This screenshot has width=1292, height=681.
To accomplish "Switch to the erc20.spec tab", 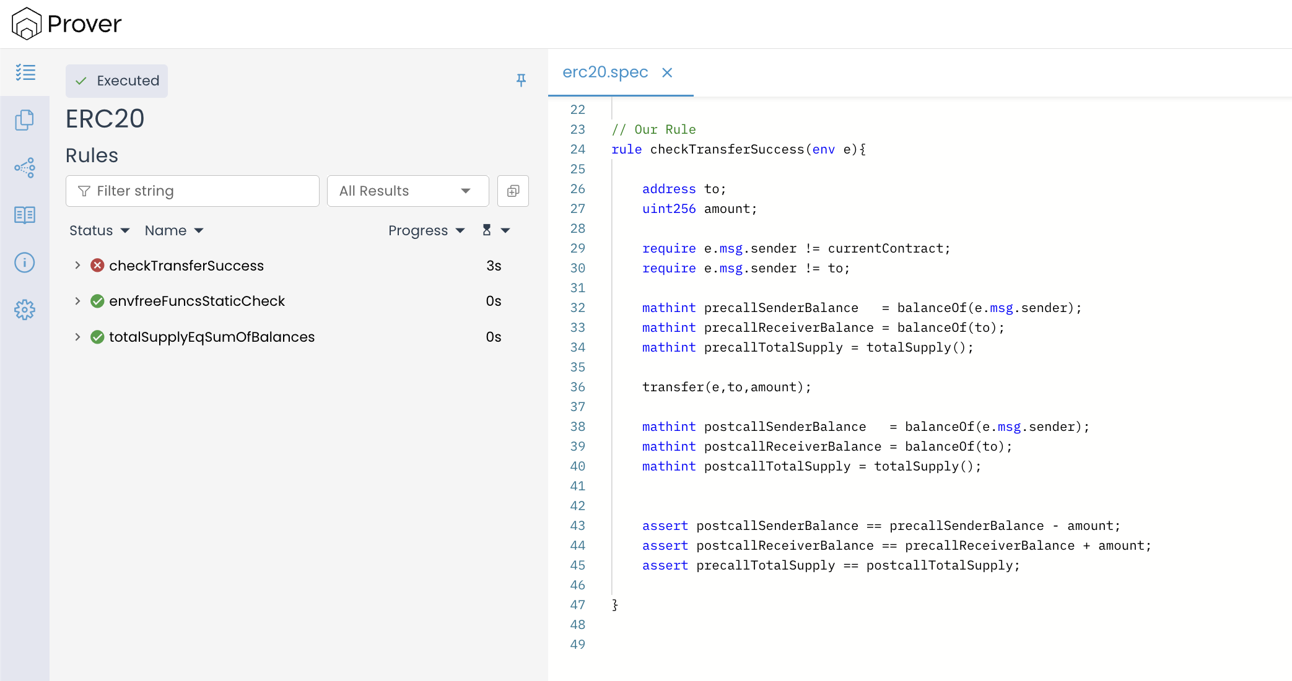I will (605, 72).
